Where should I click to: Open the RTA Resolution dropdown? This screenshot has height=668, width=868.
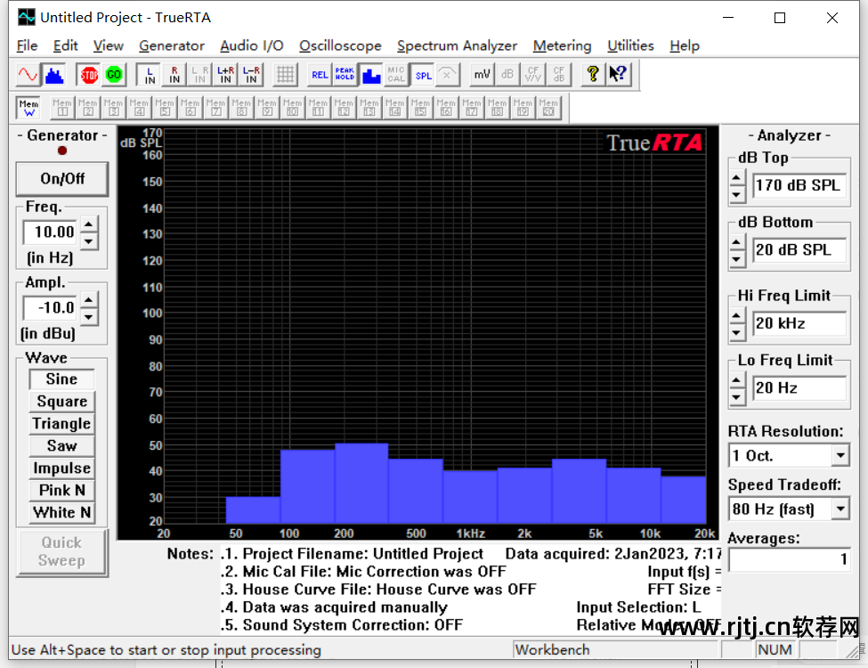point(840,456)
